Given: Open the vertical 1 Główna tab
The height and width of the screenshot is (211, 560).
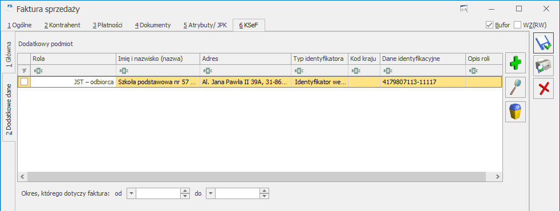Looking at the screenshot, I should (9, 54).
